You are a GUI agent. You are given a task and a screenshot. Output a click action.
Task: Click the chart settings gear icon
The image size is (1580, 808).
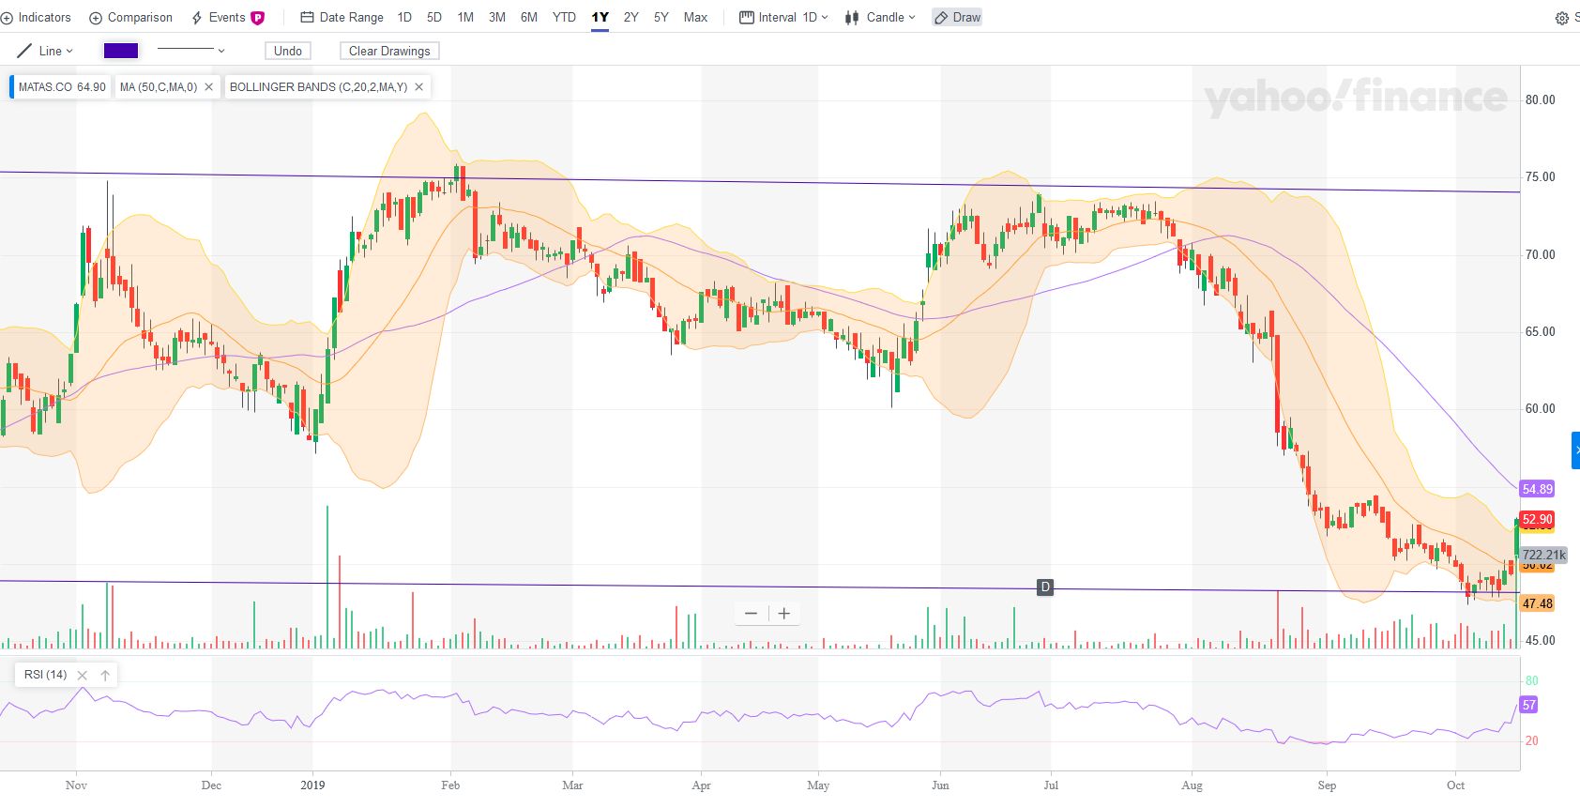pos(1562,18)
